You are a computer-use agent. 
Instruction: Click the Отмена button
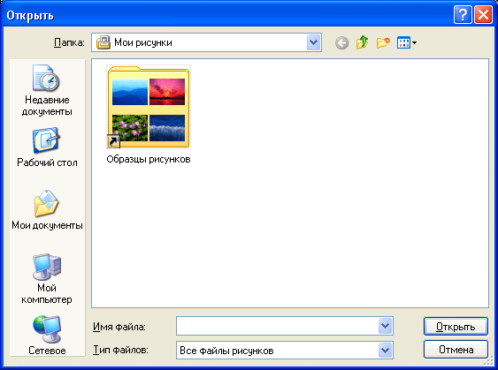tap(456, 350)
